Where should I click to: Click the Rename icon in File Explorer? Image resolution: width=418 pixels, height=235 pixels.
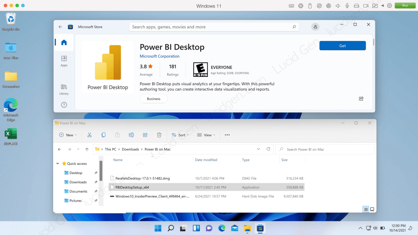click(131, 135)
